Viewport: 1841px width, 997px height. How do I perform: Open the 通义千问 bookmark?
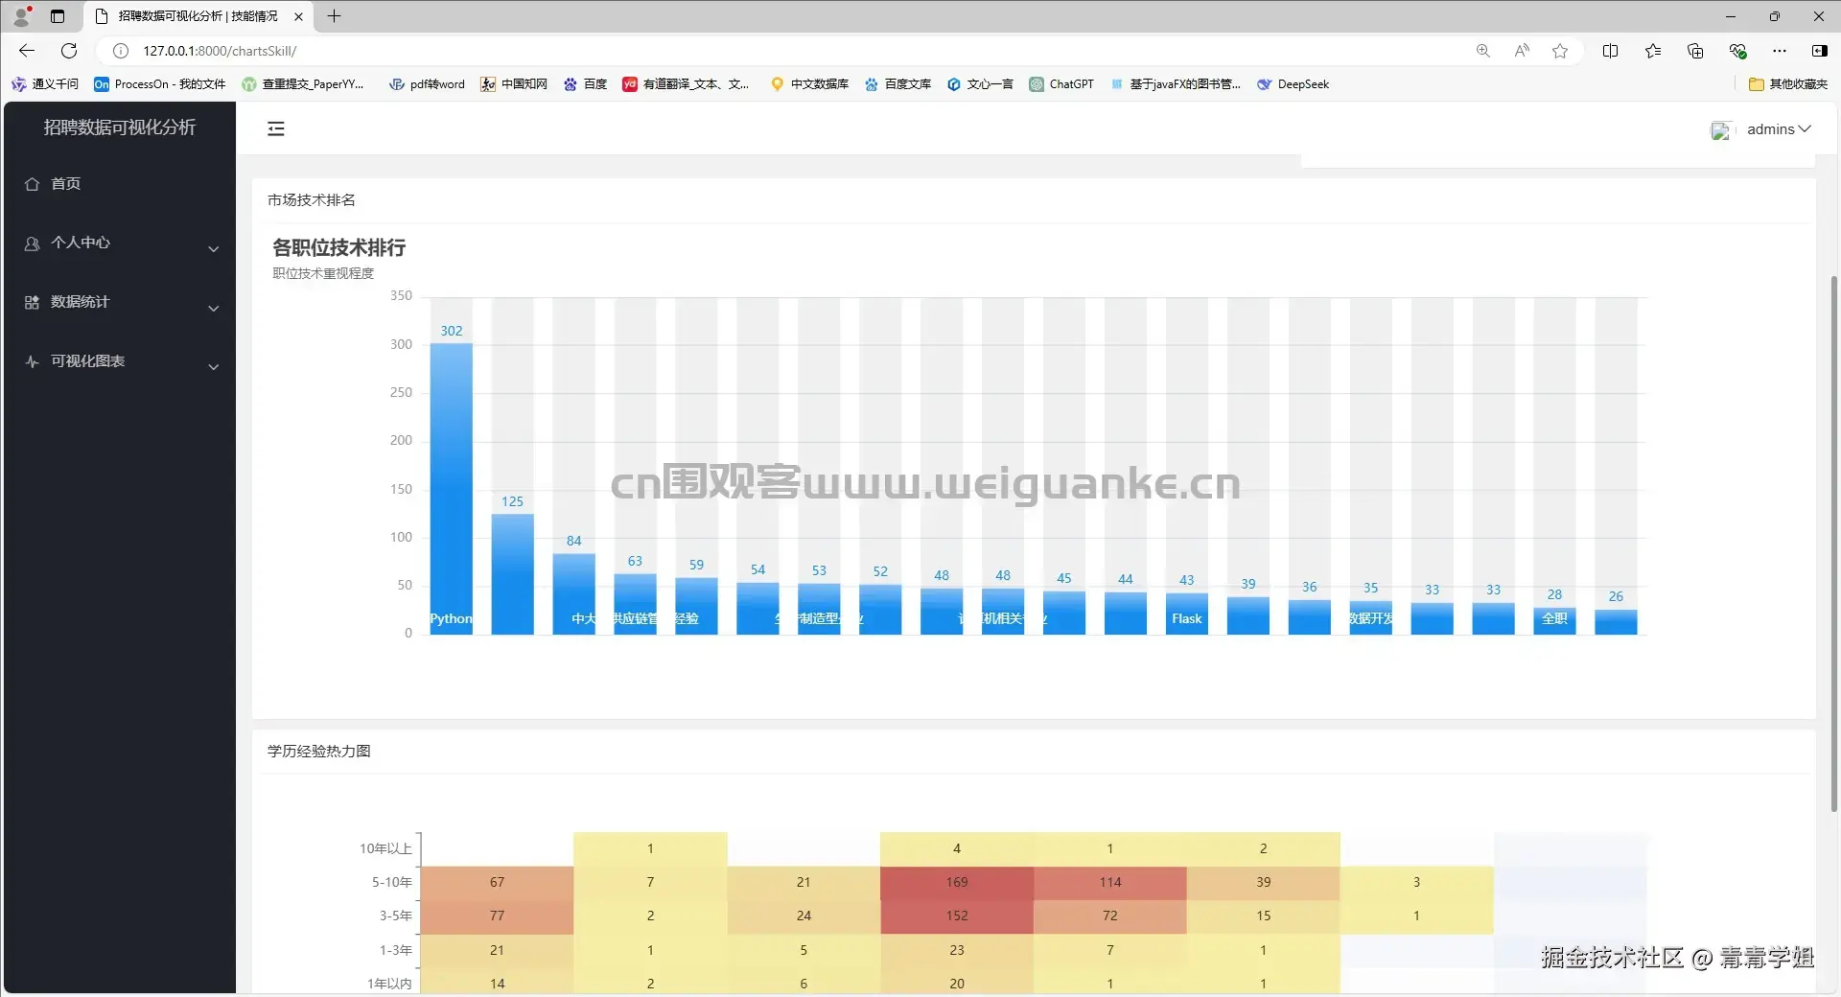click(x=45, y=84)
